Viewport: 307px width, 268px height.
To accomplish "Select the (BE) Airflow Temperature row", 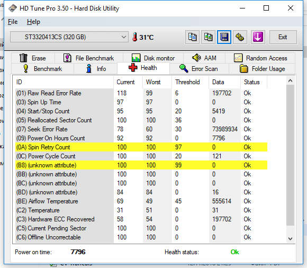I will [x=141, y=201].
